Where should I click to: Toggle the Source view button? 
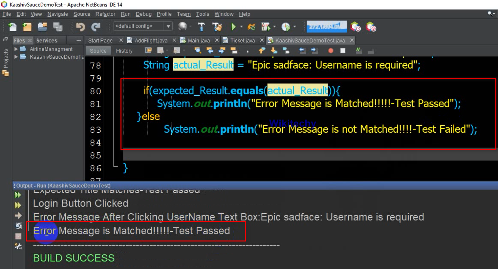pos(98,50)
